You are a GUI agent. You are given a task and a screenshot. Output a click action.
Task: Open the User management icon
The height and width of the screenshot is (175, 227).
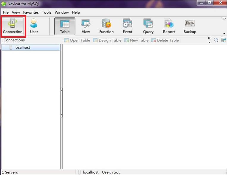pos(34,26)
